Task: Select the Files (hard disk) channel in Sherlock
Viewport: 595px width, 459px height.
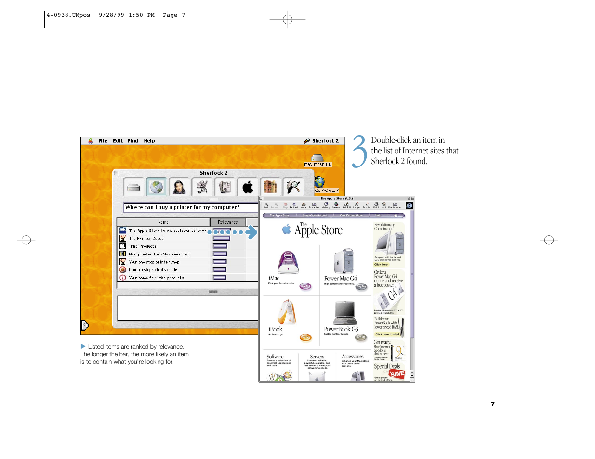Action: point(134,188)
